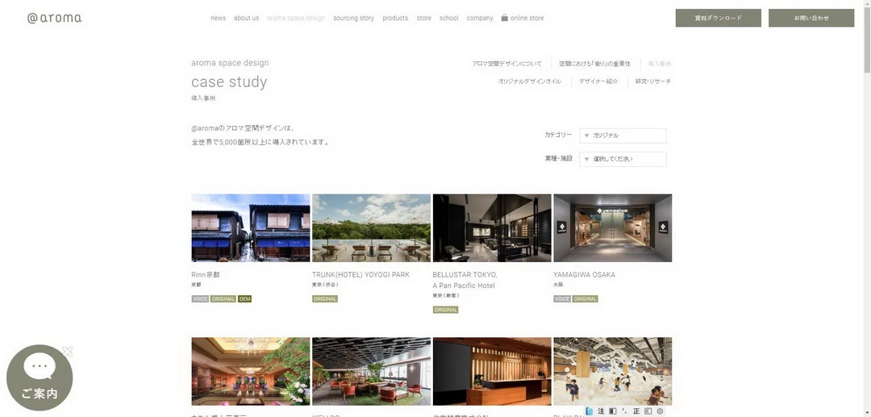Screen dimensions: 871x417
Task: Click ORIGINAL tag under Rinn京都
Action: point(223,298)
